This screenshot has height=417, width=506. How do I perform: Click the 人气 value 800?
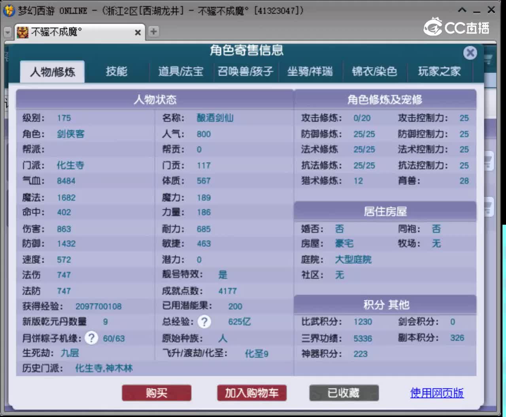pos(204,134)
